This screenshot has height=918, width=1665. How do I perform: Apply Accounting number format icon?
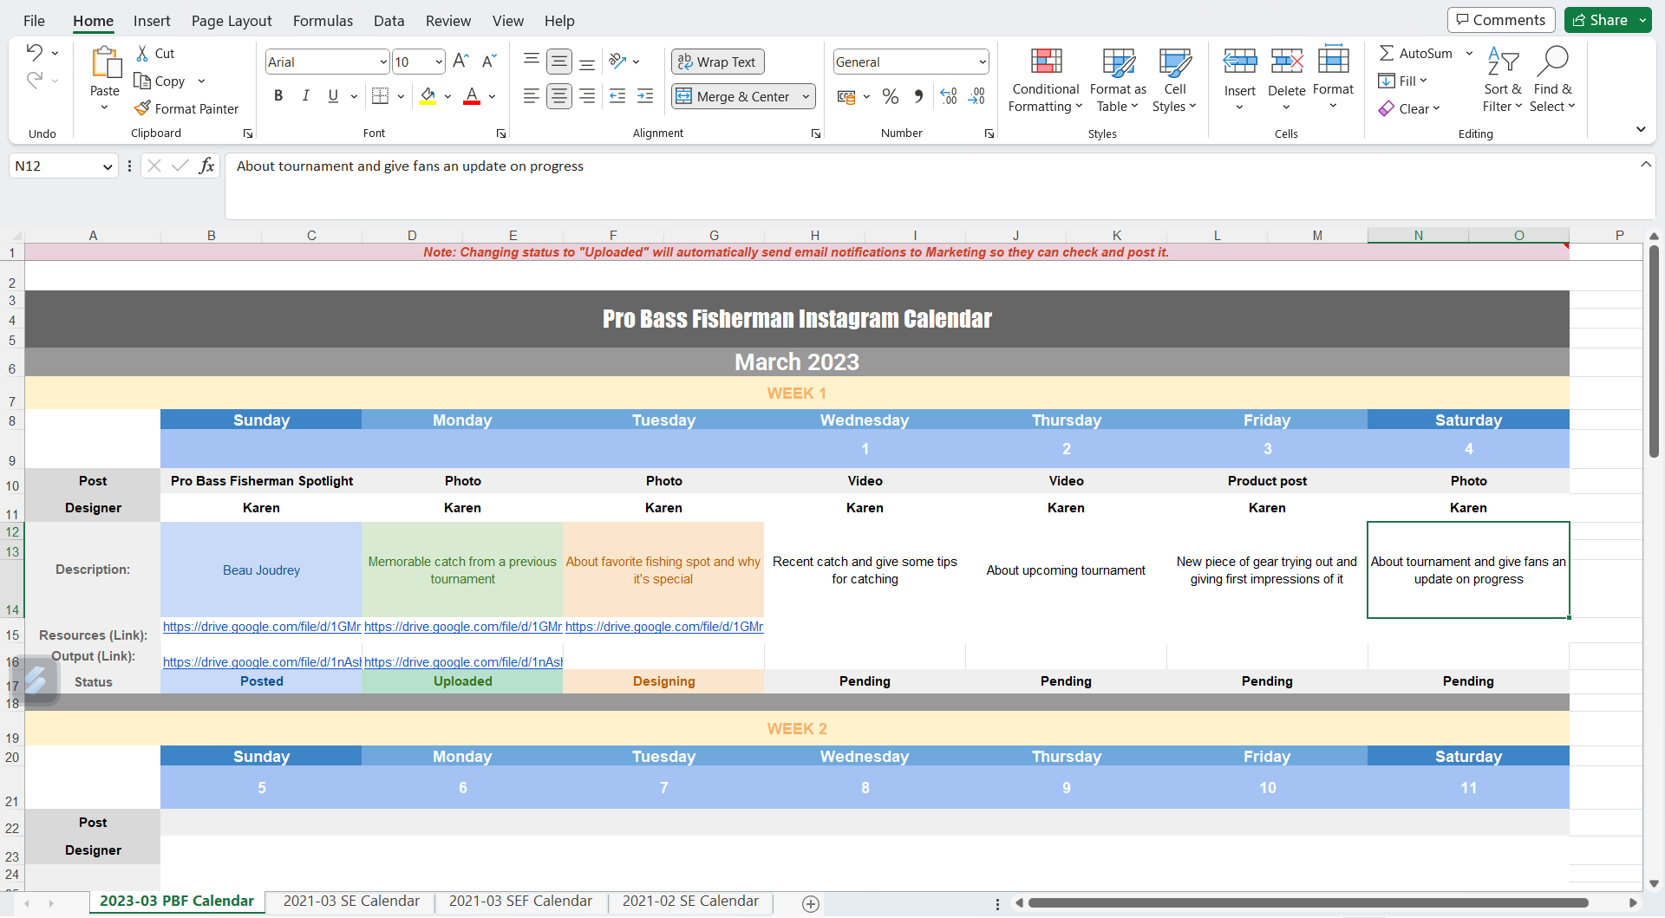coord(846,96)
